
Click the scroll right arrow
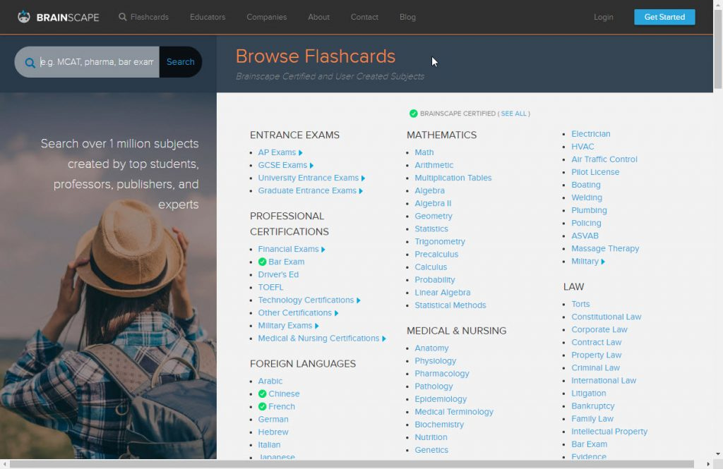(x=708, y=464)
